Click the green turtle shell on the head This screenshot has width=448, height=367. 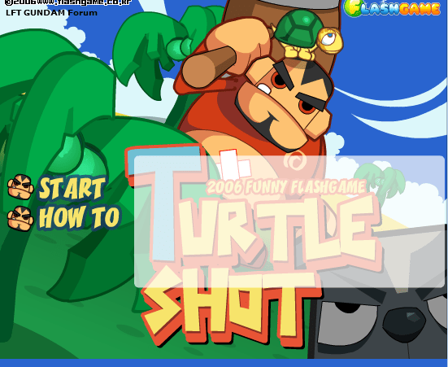[298, 28]
